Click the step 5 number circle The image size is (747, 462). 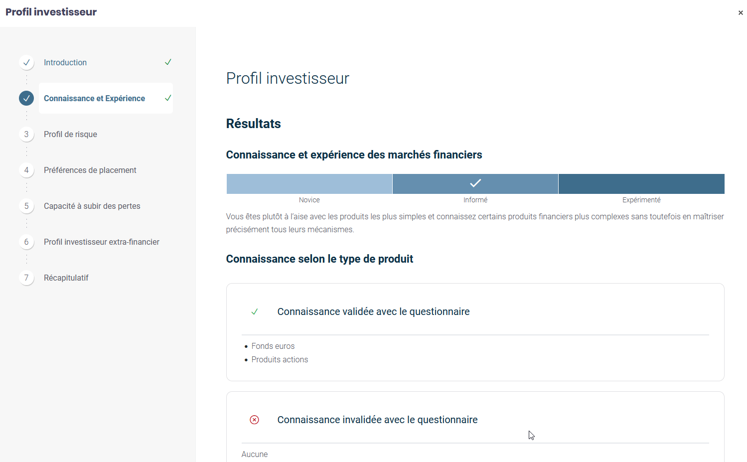[26, 206]
